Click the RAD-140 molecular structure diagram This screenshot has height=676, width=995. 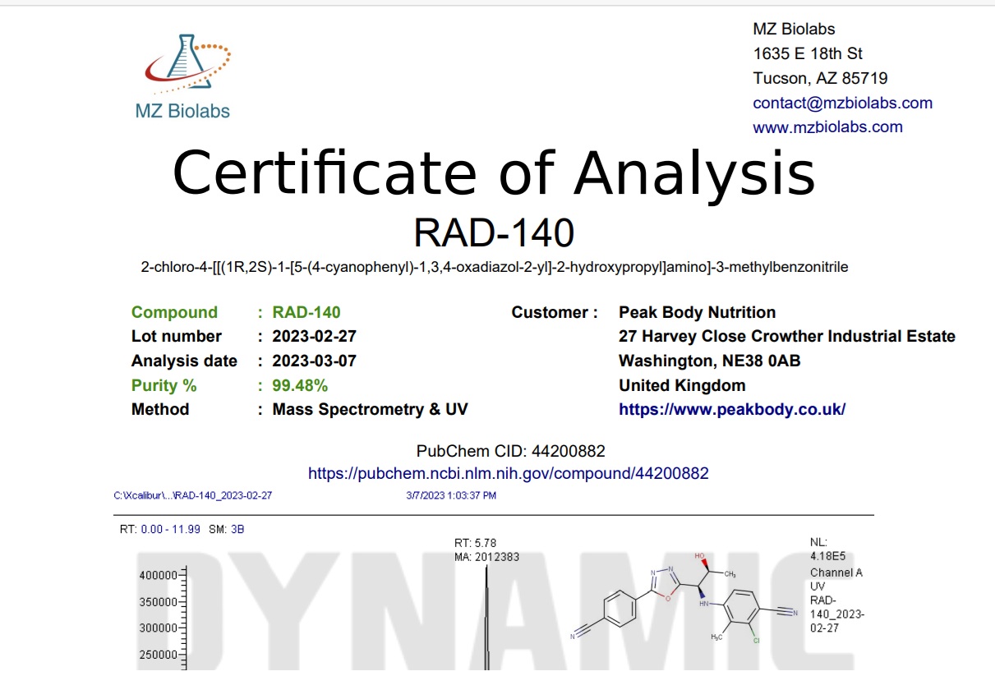point(686,597)
